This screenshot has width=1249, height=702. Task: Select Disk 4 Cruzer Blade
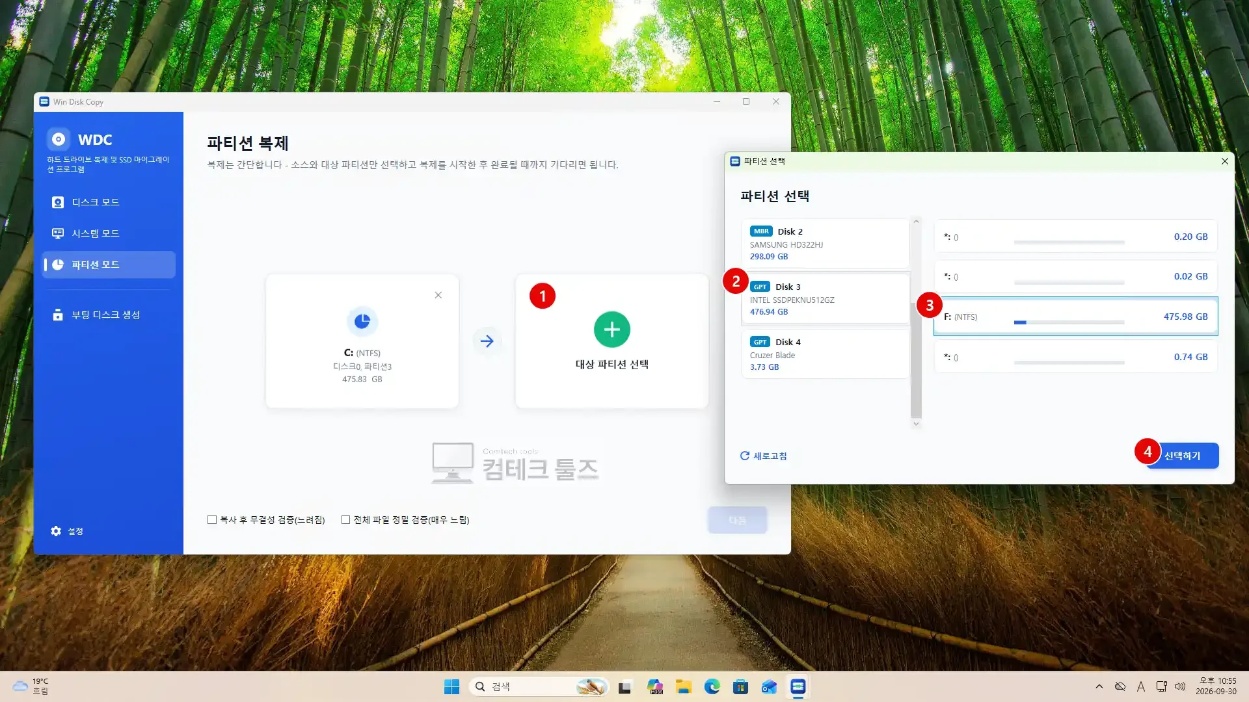pyautogui.click(x=825, y=354)
